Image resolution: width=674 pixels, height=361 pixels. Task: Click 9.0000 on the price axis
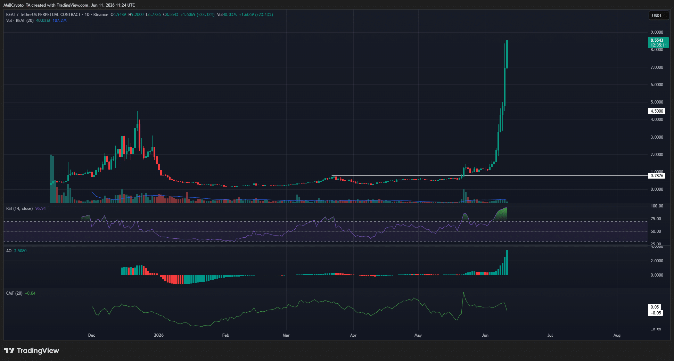(657, 32)
